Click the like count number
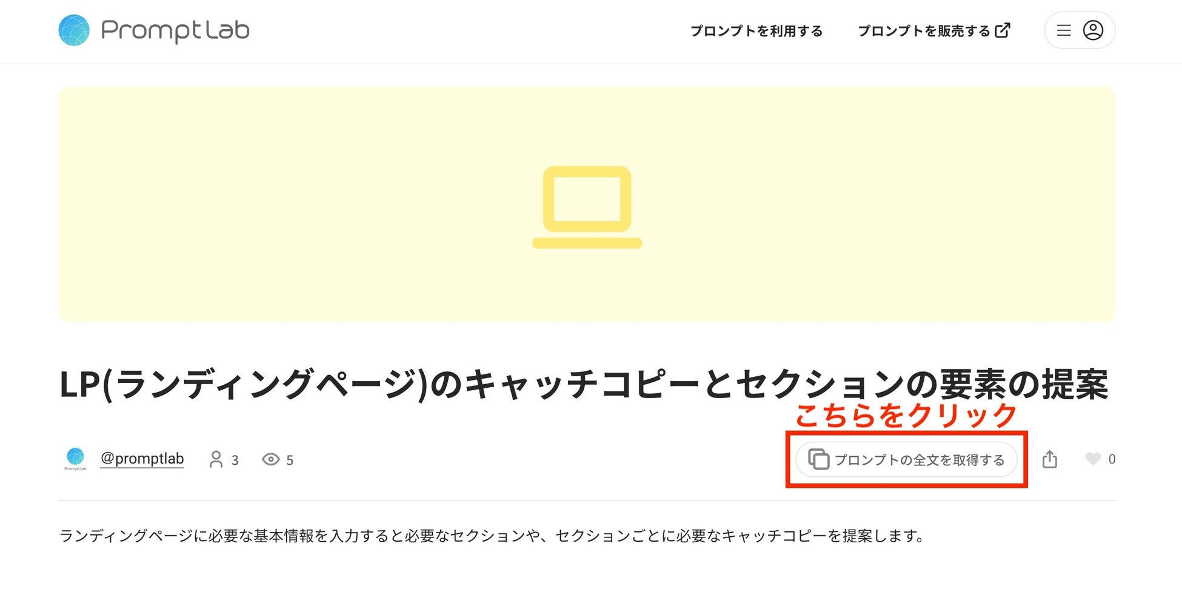The height and width of the screenshot is (615, 1182). tap(1112, 459)
